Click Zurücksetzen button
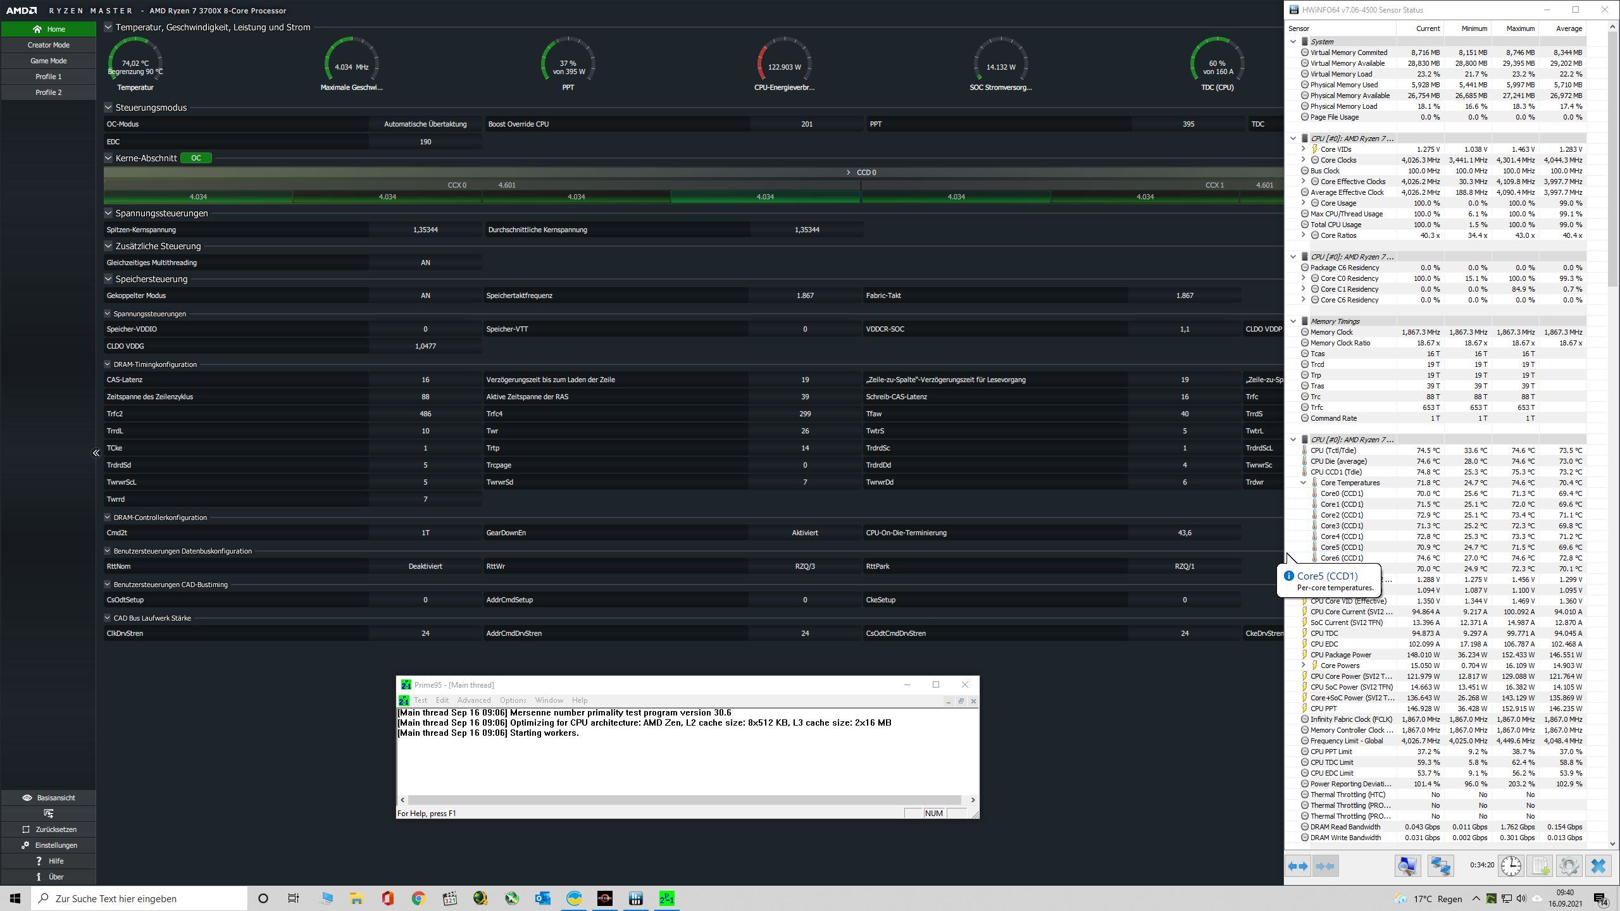This screenshot has width=1620, height=911. [49, 829]
